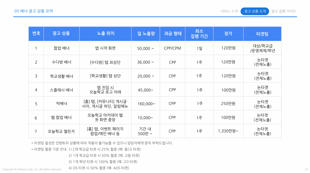Click the 빅배너 placement cell with 알림메뉴

(105, 104)
